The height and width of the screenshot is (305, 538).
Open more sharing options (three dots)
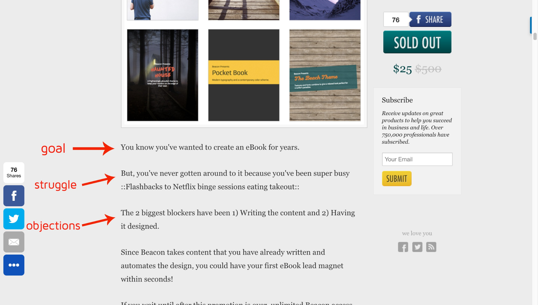[x=14, y=265]
